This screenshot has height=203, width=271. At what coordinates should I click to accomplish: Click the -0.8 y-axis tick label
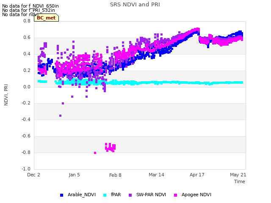26,152
